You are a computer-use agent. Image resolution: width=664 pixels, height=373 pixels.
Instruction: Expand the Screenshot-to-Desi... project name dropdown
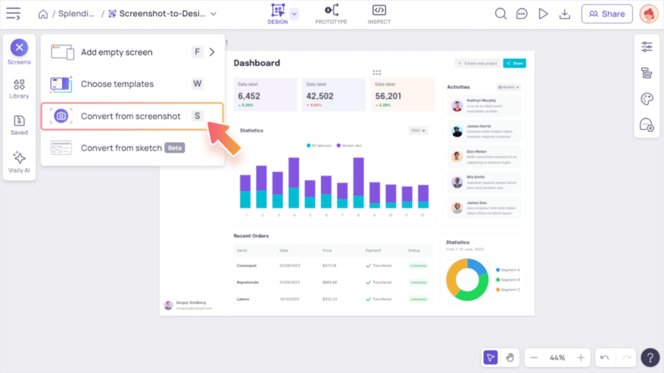213,14
